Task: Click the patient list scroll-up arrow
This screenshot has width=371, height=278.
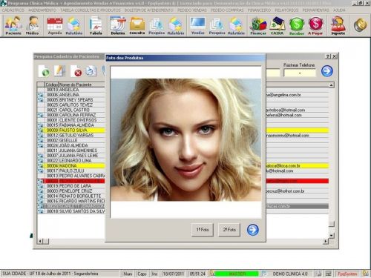Action: (x=331, y=85)
